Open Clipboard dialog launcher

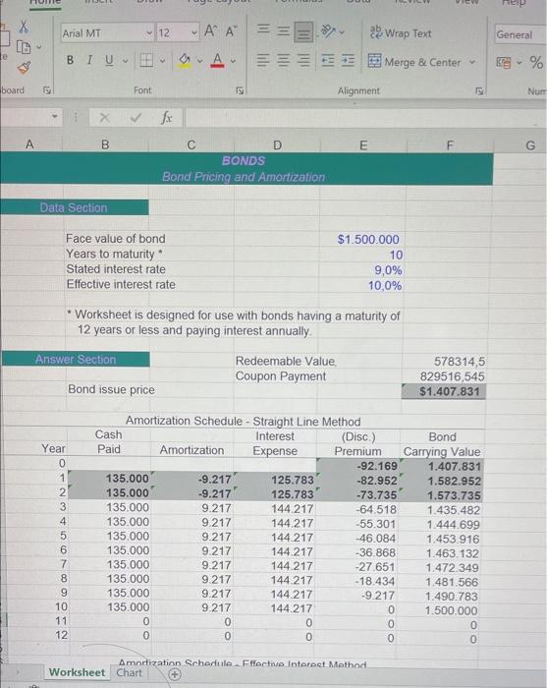(x=46, y=90)
